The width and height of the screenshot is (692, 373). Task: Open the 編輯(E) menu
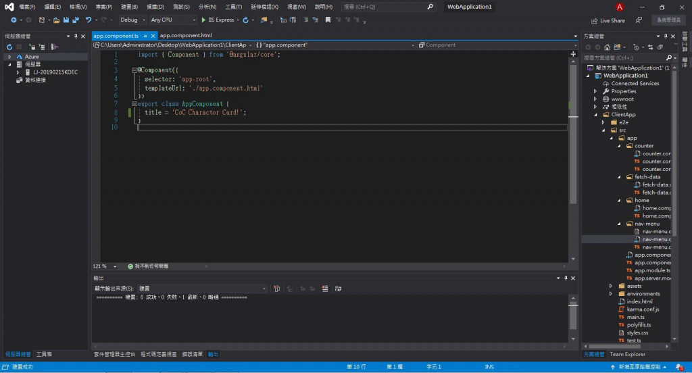pyautogui.click(x=53, y=7)
